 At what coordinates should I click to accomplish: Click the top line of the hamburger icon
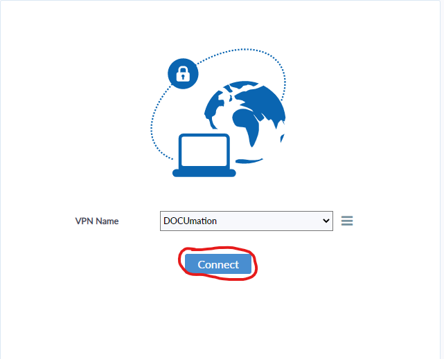point(347,217)
